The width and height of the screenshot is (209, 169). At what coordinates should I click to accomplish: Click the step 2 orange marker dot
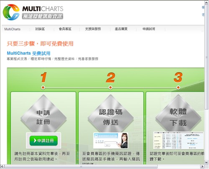(110, 88)
